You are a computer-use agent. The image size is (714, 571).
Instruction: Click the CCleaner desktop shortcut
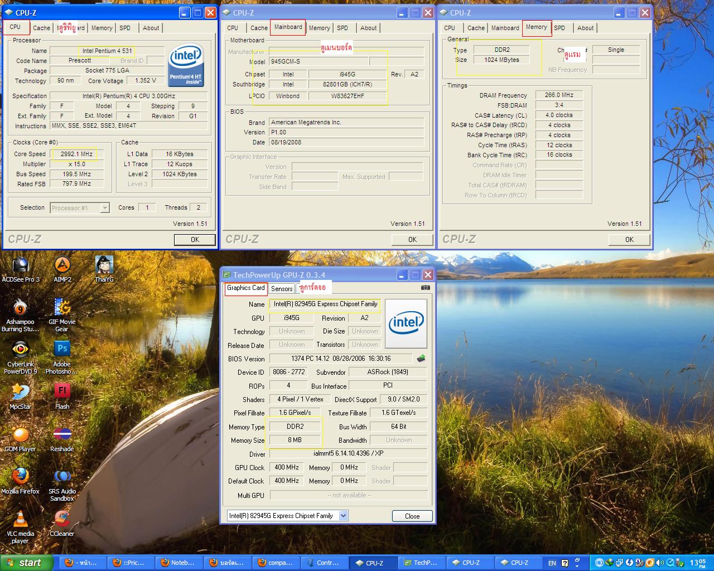[x=62, y=524]
